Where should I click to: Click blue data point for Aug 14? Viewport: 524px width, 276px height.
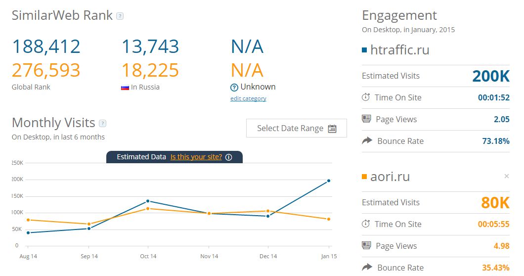[x=28, y=232]
